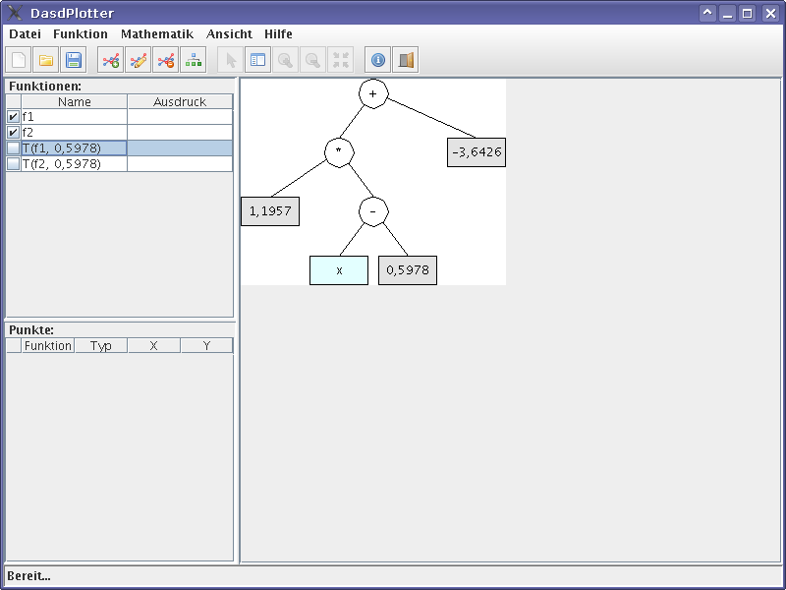Expand the Hilfe menu

[x=278, y=33]
